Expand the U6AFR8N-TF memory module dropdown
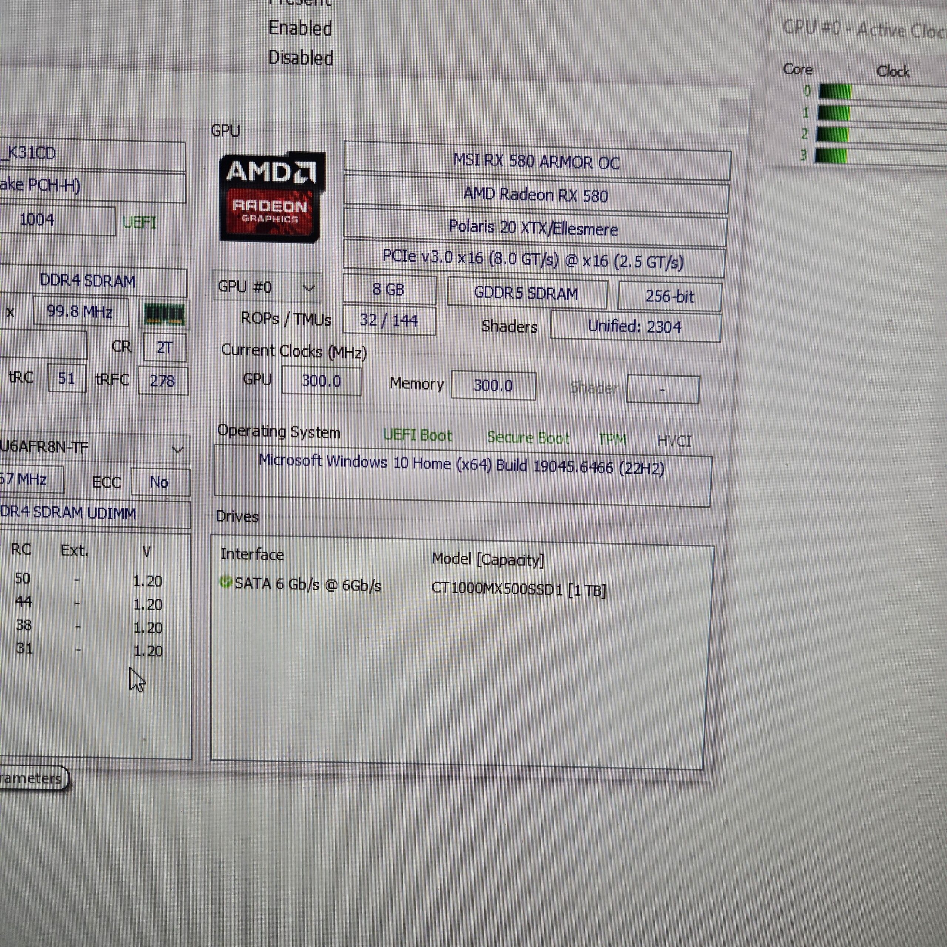This screenshot has height=947, width=947. coord(95,448)
